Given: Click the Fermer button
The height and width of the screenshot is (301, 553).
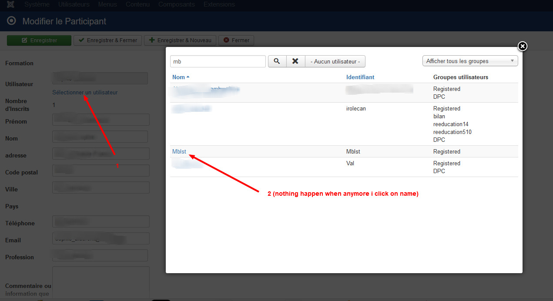Looking at the screenshot, I should tap(236, 40).
